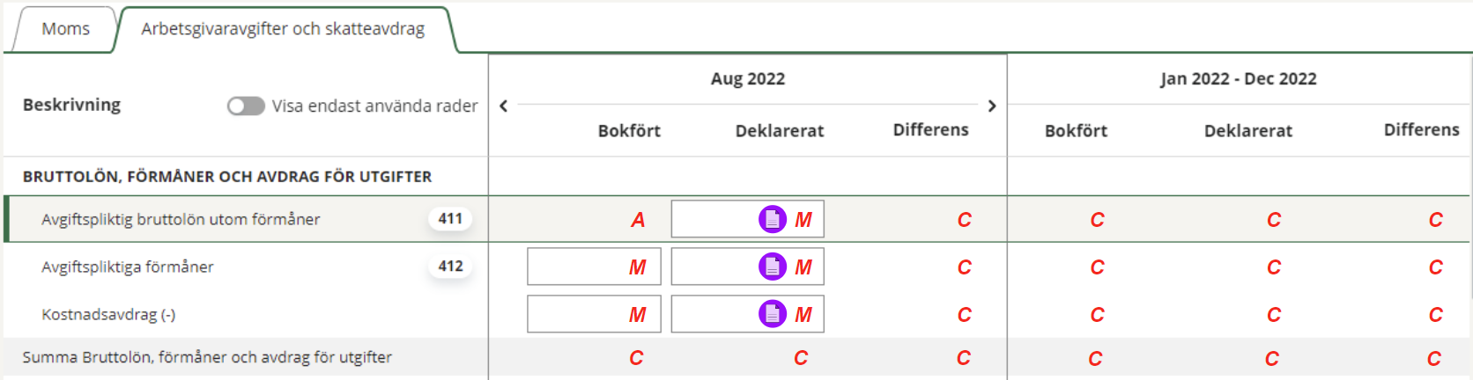The height and width of the screenshot is (380, 1473).
Task: Click the 411 code badge
Action: [450, 219]
